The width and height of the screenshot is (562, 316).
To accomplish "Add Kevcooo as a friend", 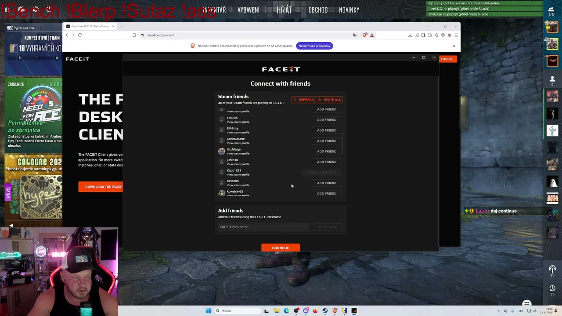I will point(327,183).
